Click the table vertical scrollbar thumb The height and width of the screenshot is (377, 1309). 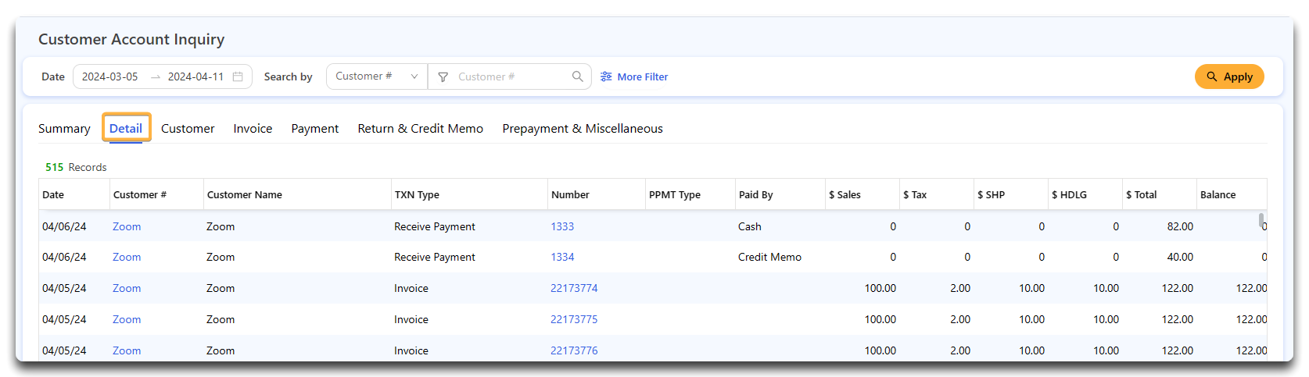[1261, 220]
